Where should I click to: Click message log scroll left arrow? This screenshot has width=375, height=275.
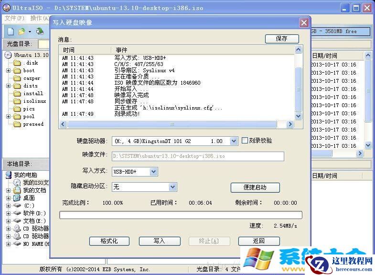(x=63, y=124)
